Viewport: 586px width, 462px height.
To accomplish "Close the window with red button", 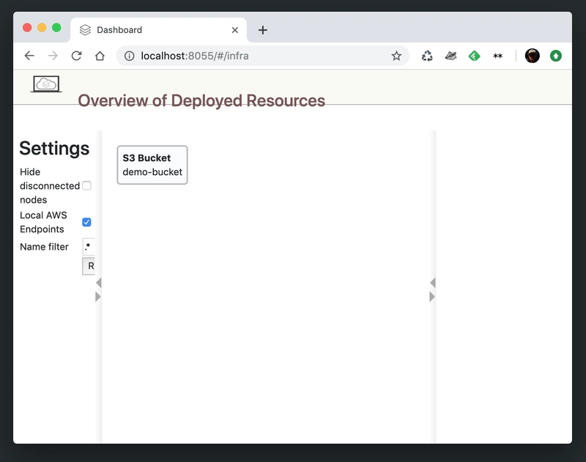I will tap(27, 28).
